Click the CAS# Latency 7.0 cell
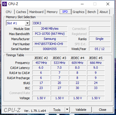Screen dimensions: 116x115 point(59,68)
